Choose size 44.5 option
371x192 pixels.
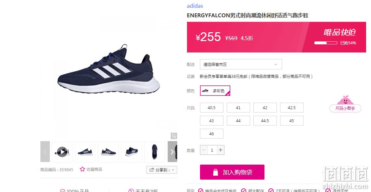pos(265,121)
